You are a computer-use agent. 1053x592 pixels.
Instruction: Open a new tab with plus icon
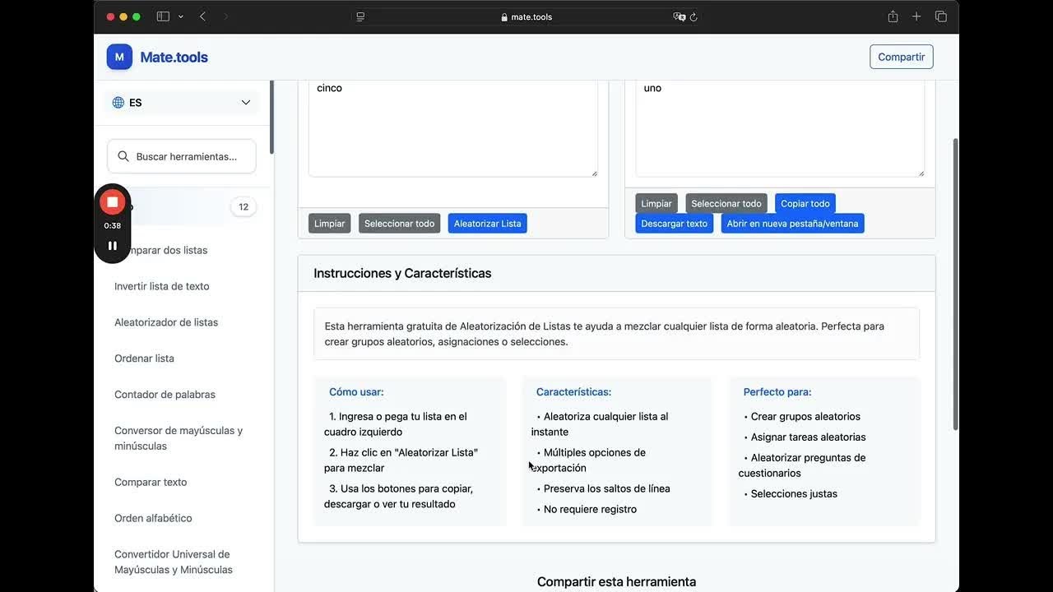[916, 16]
